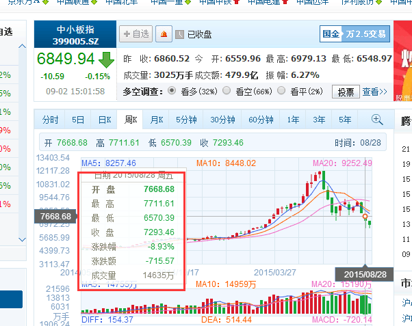Click the DIFF: 154.37 indicator label
412x326 pixels.
pos(107,320)
